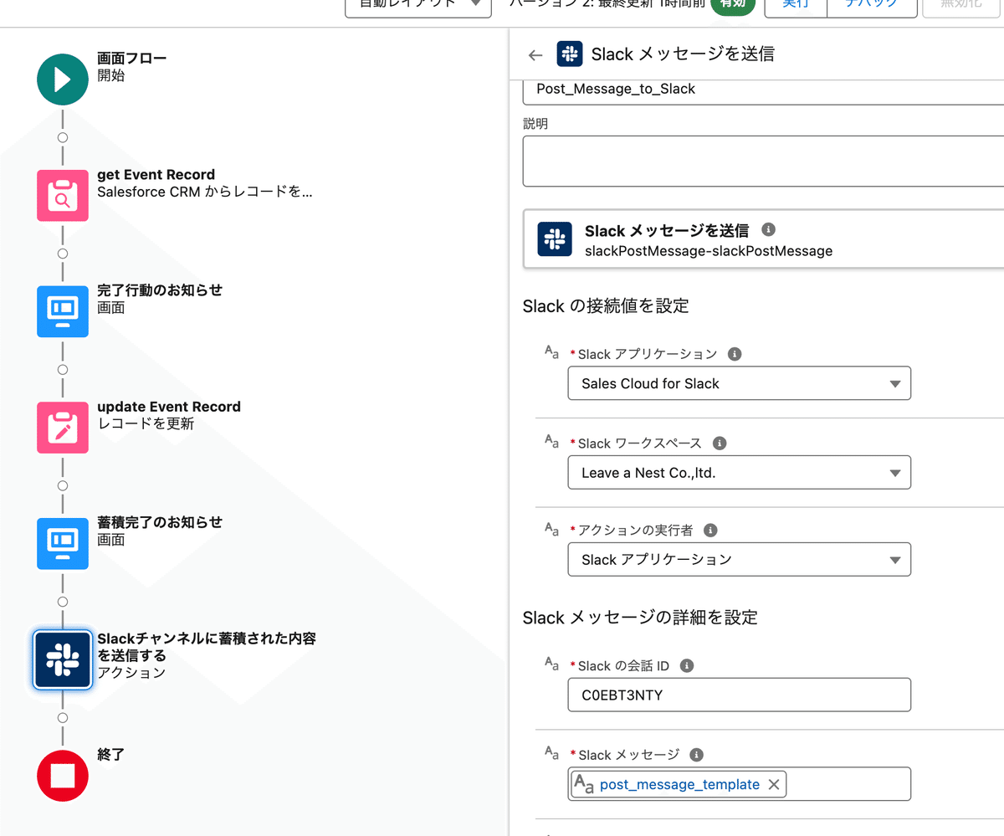
Task: Select the update Event Record node icon
Action: pyautogui.click(x=63, y=427)
